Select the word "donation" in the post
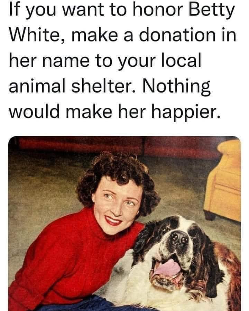Image resolution: width=249 pixels, height=311 pixels. [177, 35]
